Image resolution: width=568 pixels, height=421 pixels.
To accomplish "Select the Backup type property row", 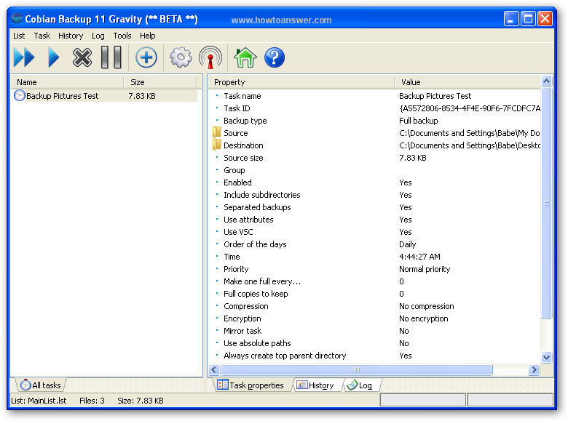I will [374, 121].
